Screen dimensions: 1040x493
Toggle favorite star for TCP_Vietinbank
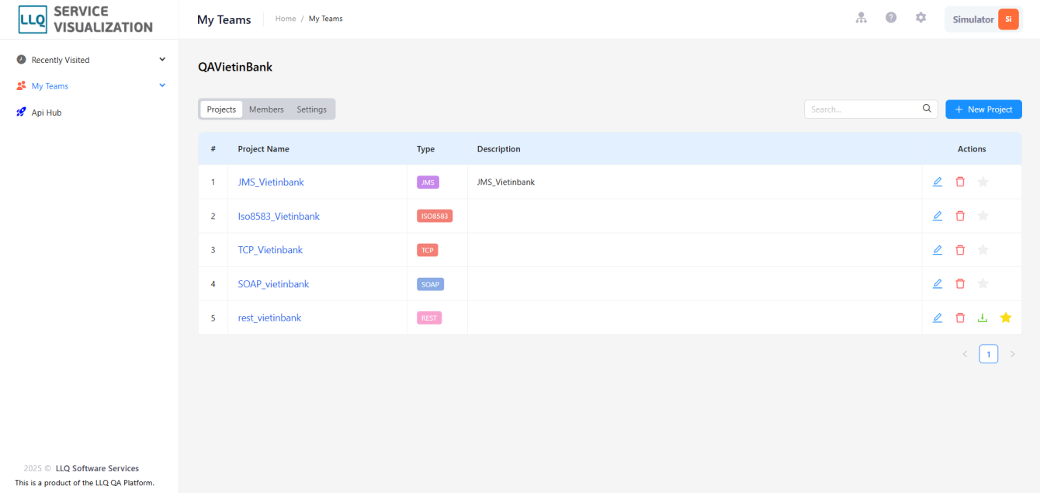pyautogui.click(x=983, y=250)
